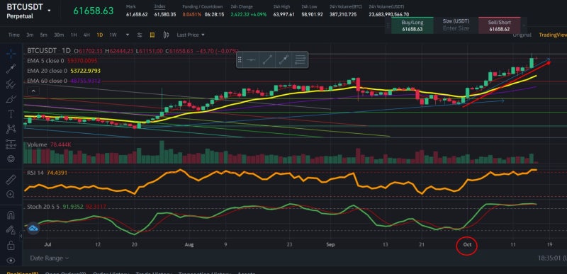Image resolution: width=567 pixels, height=274 pixels.
Task: Click the TradingView cloud logo icon
Action: pyautogui.click(x=33, y=229)
